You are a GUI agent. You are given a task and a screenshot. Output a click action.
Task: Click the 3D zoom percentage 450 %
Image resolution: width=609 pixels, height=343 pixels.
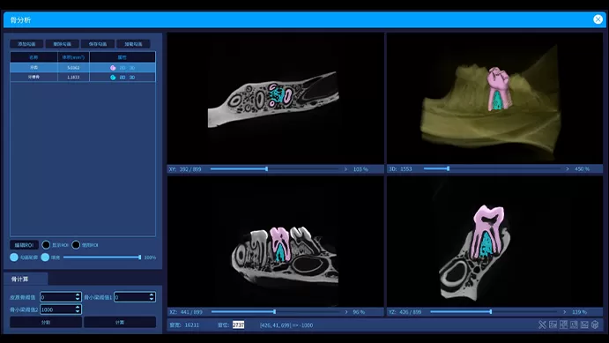pyautogui.click(x=583, y=168)
